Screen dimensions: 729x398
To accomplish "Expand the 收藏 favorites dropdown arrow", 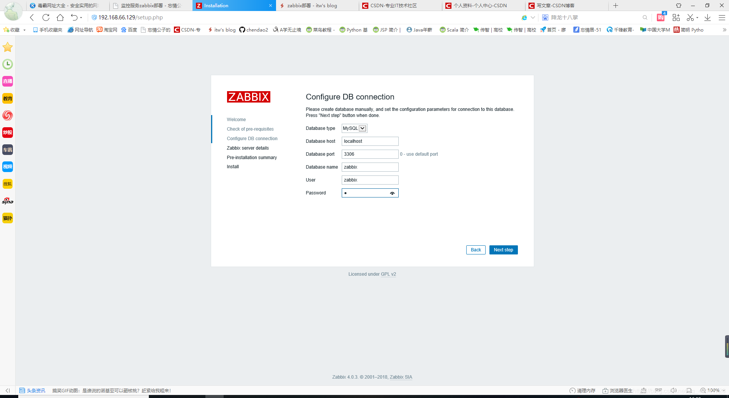I will pyautogui.click(x=24, y=30).
